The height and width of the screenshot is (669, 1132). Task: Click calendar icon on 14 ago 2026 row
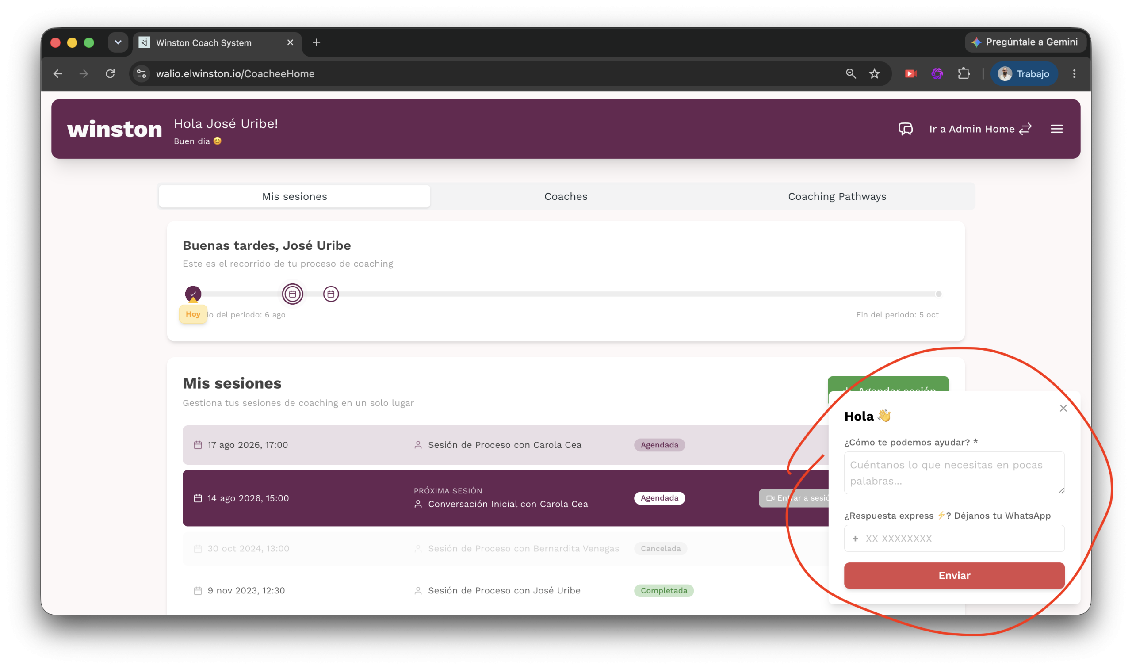(198, 498)
